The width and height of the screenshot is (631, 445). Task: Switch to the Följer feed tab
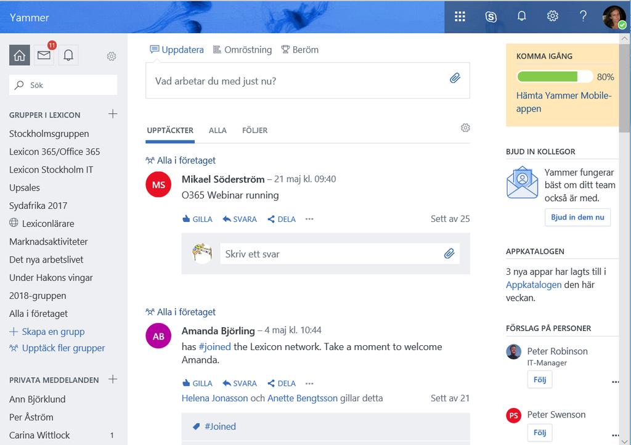(254, 131)
